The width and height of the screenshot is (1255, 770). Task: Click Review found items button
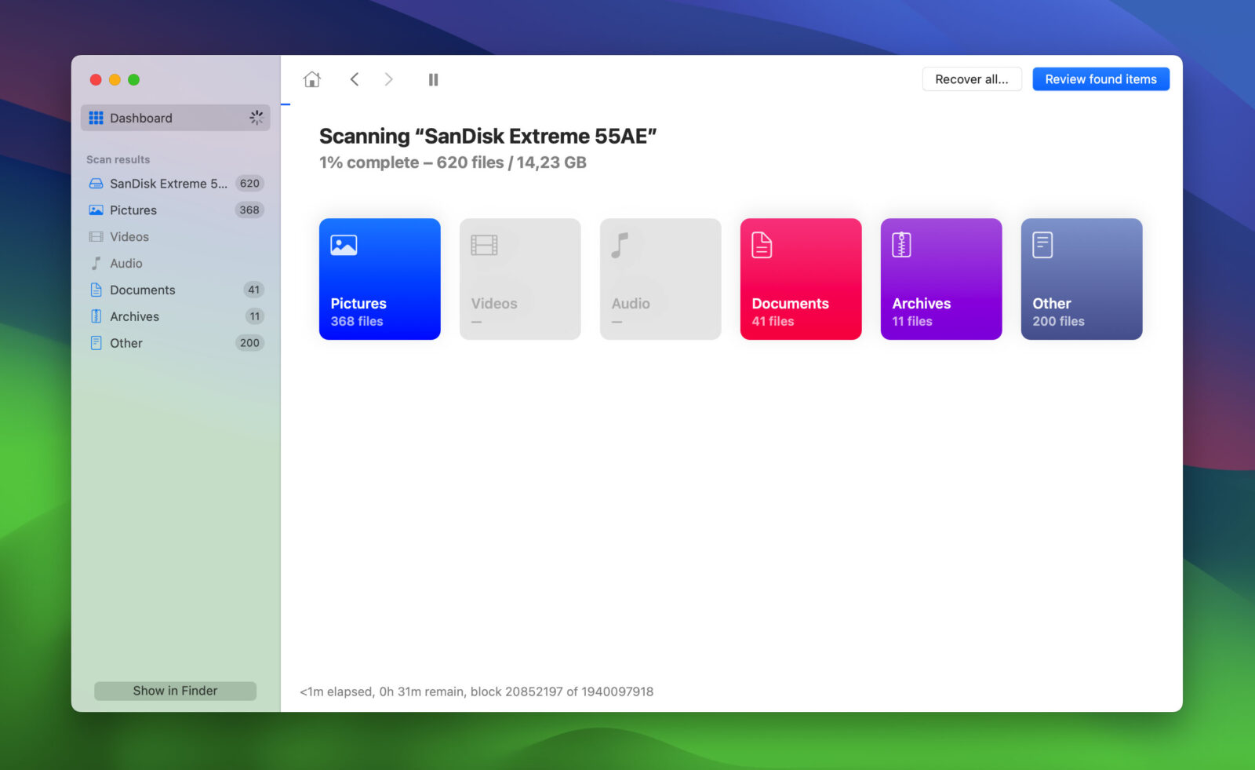(1100, 78)
